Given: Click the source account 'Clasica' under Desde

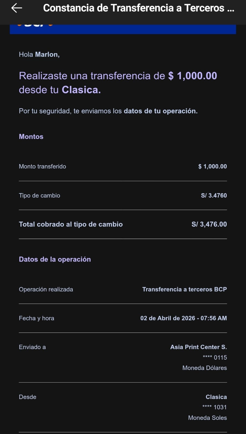Looking at the screenshot, I should 216,397.
